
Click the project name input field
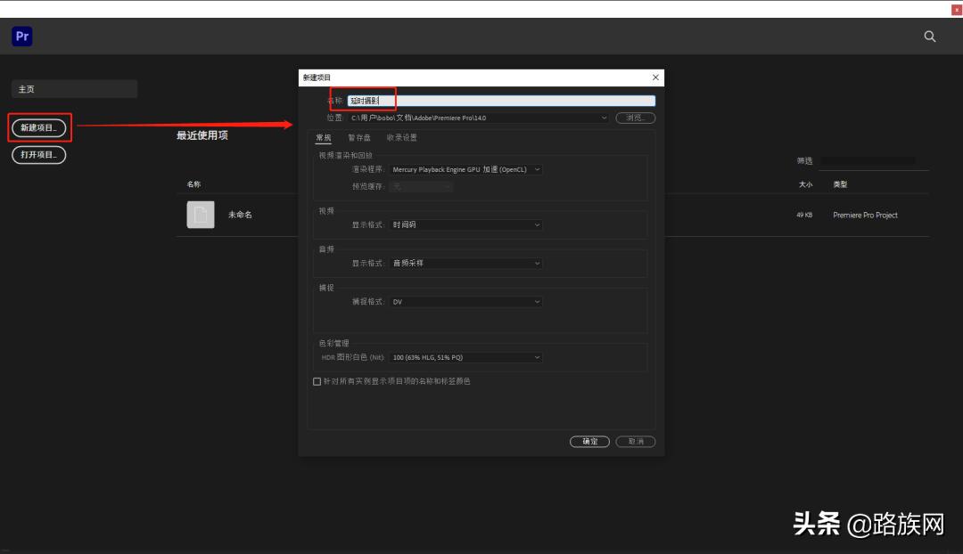click(501, 101)
